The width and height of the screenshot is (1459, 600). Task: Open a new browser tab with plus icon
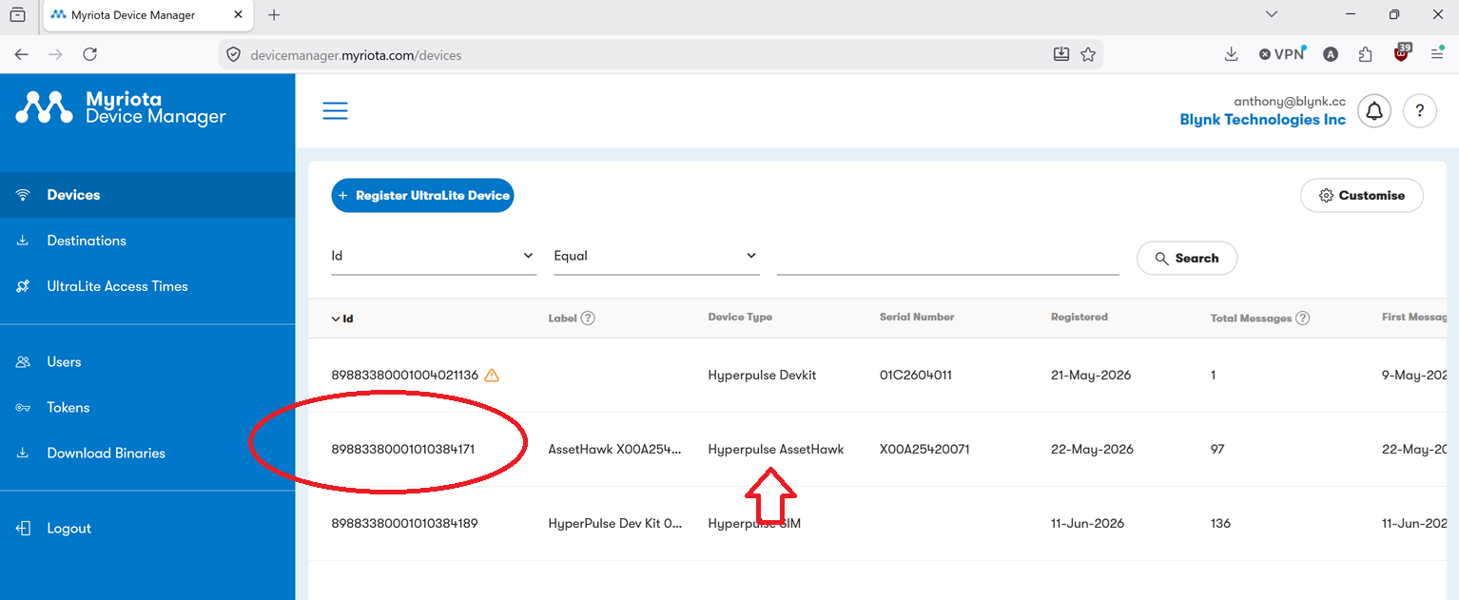(274, 15)
